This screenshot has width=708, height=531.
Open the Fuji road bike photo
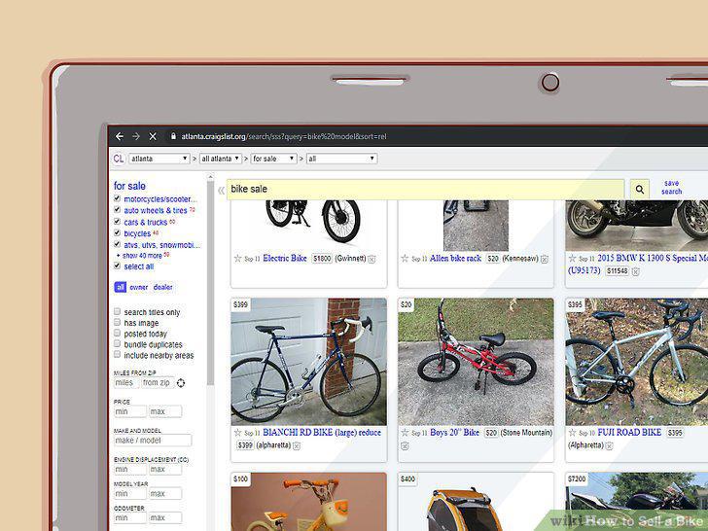[637, 362]
